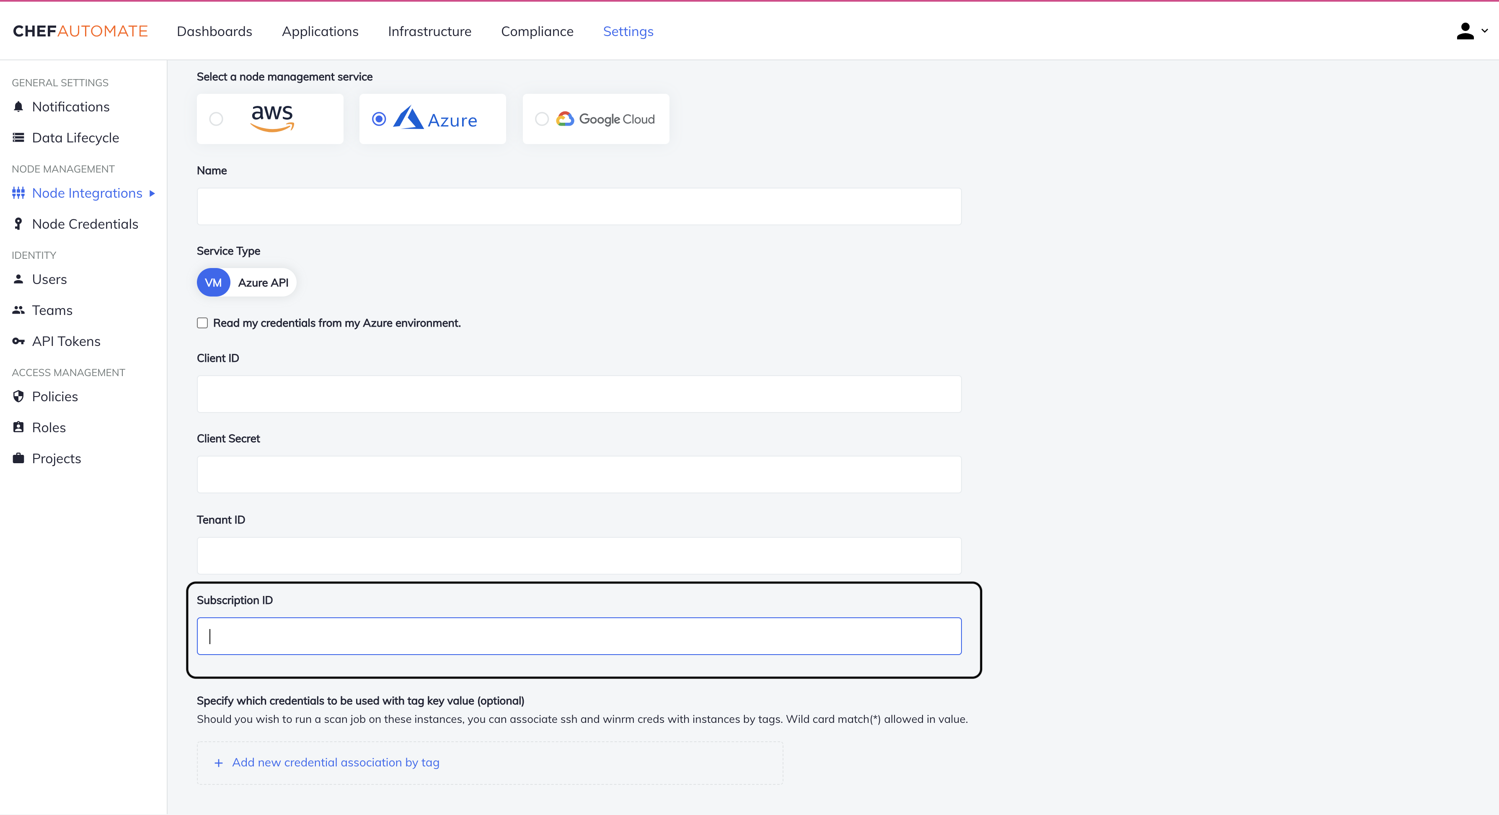This screenshot has width=1499, height=815.
Task: Click the Teams group icon
Action: [x=18, y=310]
